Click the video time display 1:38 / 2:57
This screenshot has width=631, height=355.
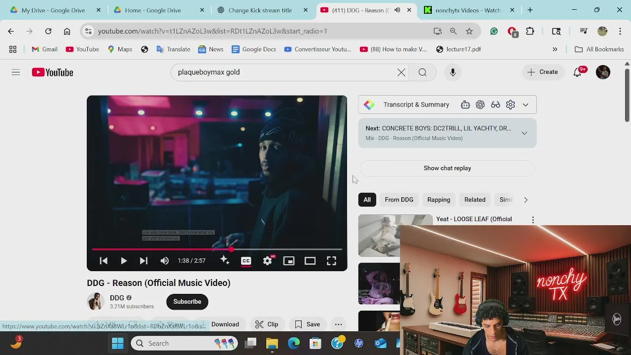[192, 261]
